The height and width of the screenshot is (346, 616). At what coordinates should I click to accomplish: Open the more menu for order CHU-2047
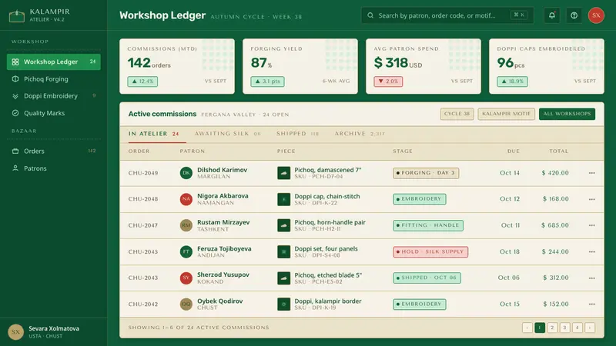[591, 225]
